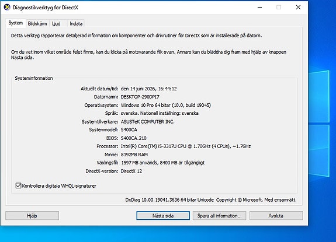Click the Språk svenska value
The image size is (336, 242).
160,113
